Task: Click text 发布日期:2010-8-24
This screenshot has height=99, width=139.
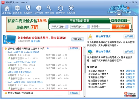Action: (x=57, y=68)
